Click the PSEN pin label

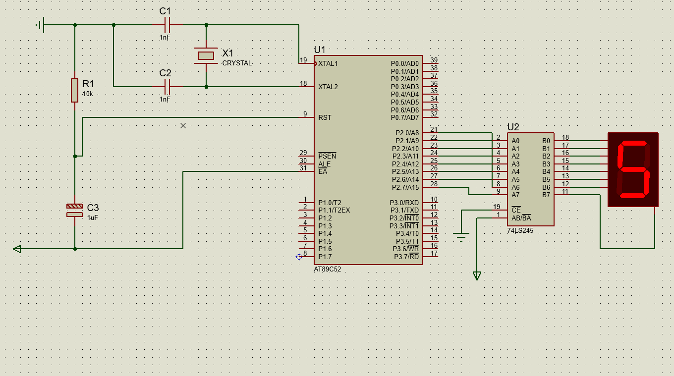click(327, 156)
